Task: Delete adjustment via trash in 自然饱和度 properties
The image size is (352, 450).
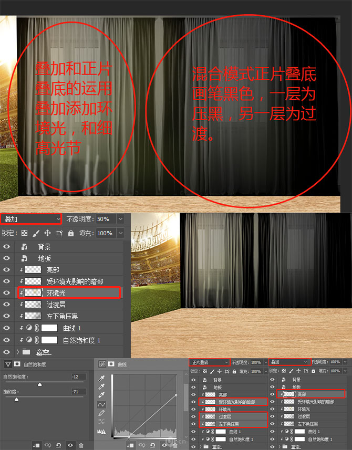Action: click(81, 445)
